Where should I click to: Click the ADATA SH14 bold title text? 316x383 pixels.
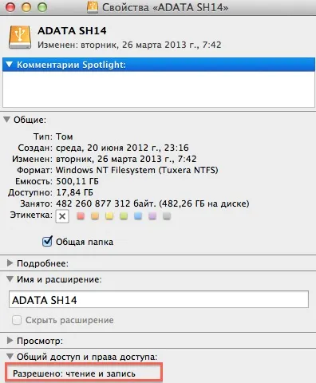coord(72,31)
